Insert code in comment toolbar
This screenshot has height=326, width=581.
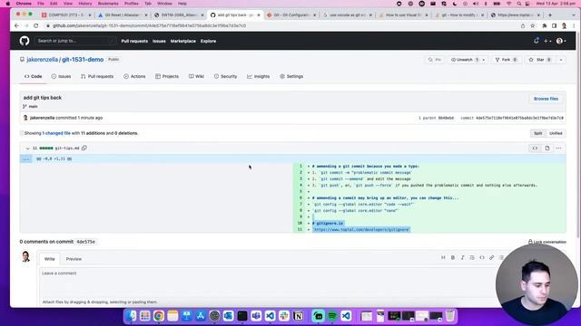(x=482, y=257)
